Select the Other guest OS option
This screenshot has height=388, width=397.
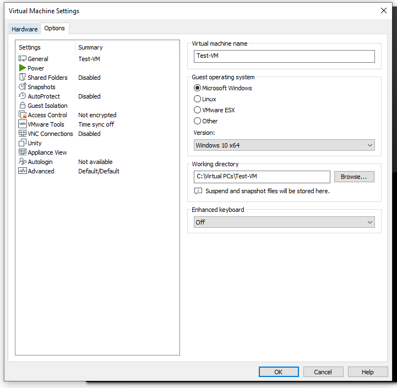pos(197,121)
